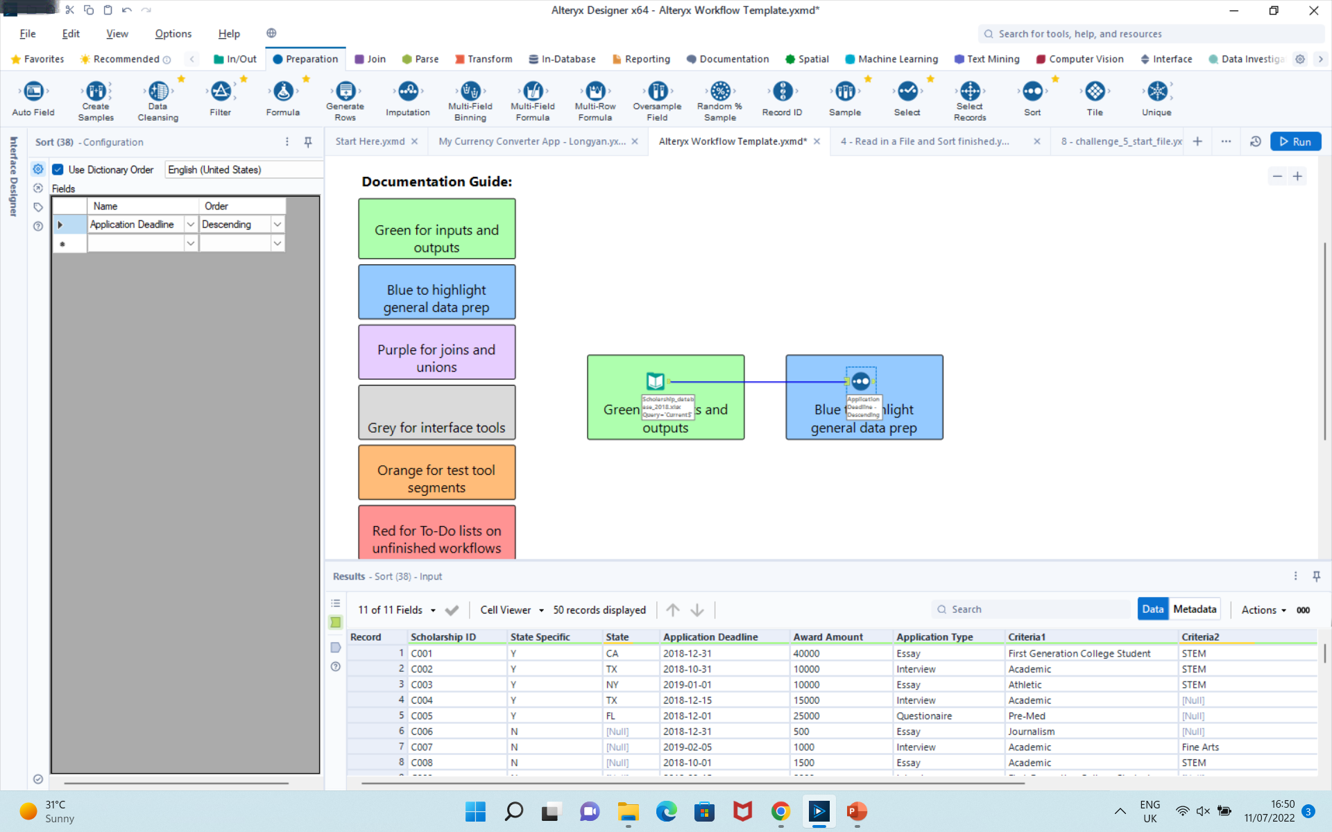
Task: Click the green inputs and outputs comment box
Action: (436, 229)
